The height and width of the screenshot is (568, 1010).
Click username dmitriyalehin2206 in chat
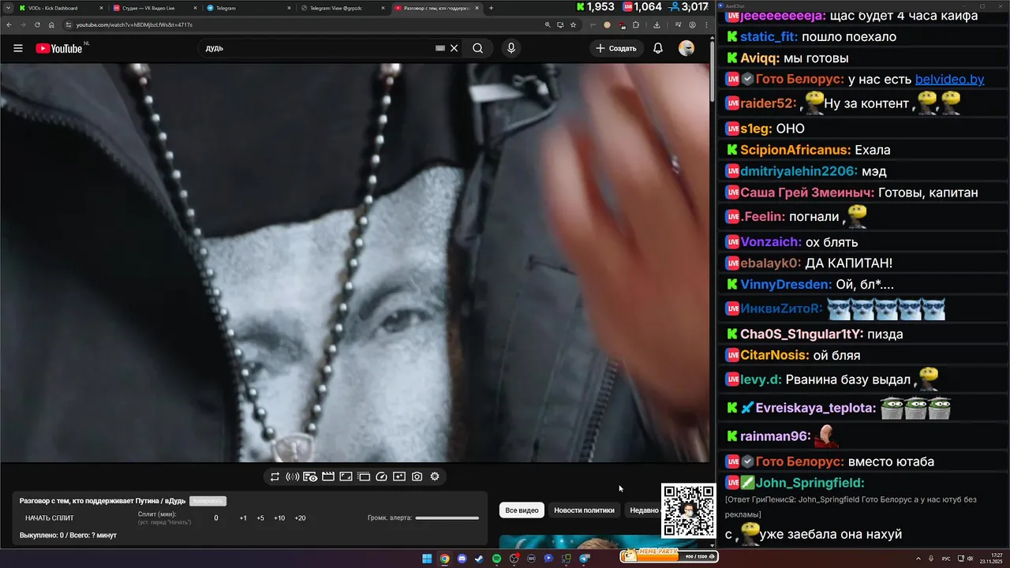click(x=799, y=171)
